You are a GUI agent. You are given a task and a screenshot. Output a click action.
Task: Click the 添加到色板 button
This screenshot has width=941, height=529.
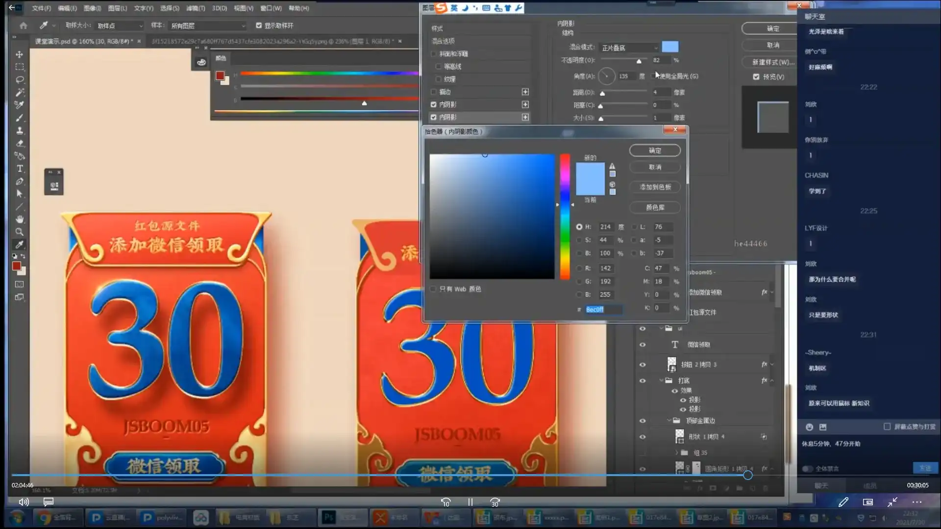point(655,187)
